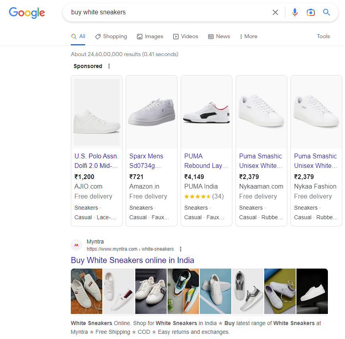Start a voice search with the microphone icon
345x339 pixels.
(x=295, y=12)
